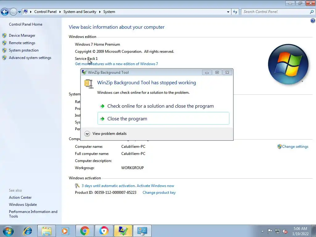
Task: Click the WinZip icon in the dialog
Action: point(89,84)
